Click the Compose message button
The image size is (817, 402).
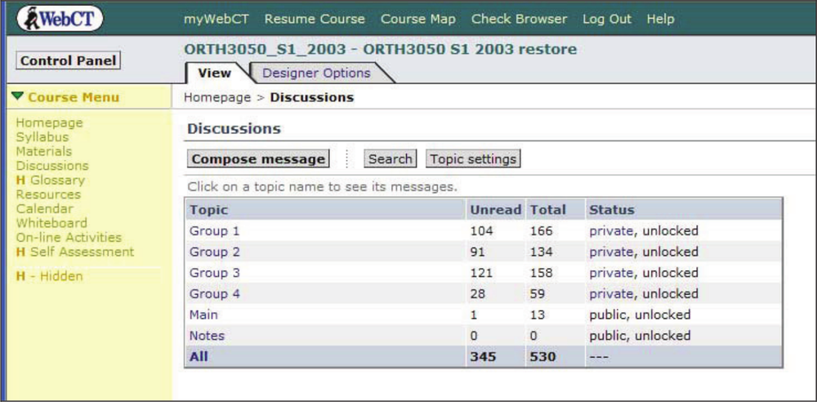pyautogui.click(x=258, y=159)
